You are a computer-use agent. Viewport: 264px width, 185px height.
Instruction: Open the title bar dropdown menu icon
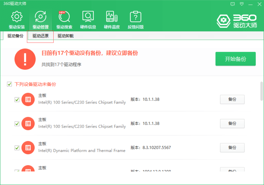click(242, 4)
